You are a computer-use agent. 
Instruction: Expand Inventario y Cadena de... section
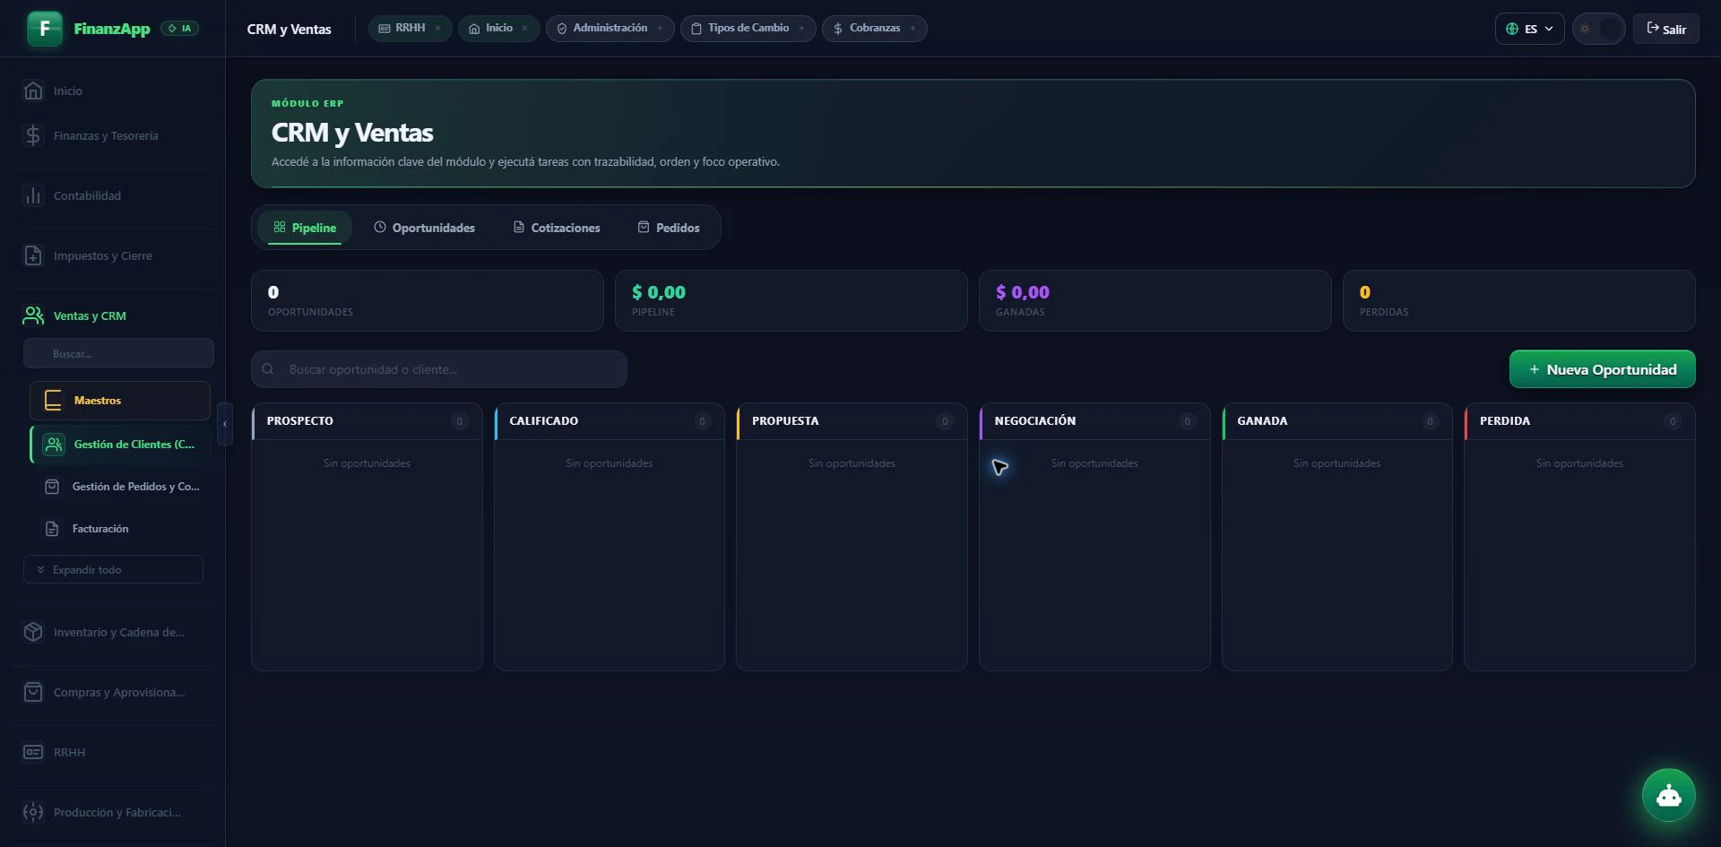pos(119,632)
